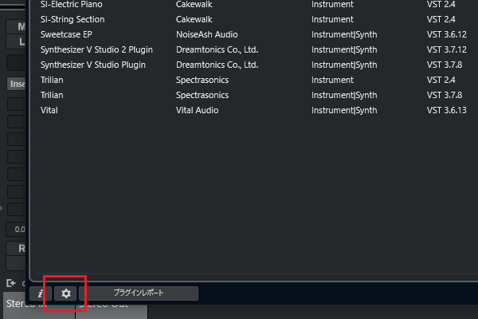This screenshot has height=319, width=478.
Task: Select Synthesizer V Studio 2 Plugin
Action: tap(96, 49)
